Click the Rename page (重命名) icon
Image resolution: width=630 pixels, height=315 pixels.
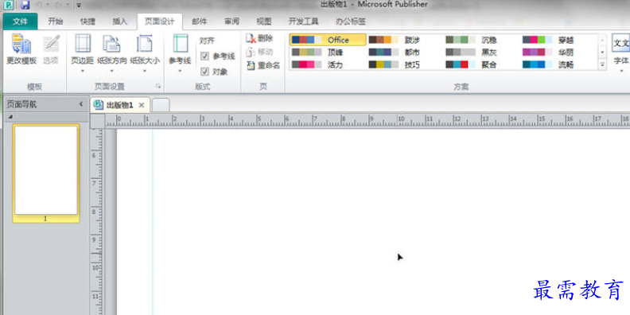pos(251,65)
